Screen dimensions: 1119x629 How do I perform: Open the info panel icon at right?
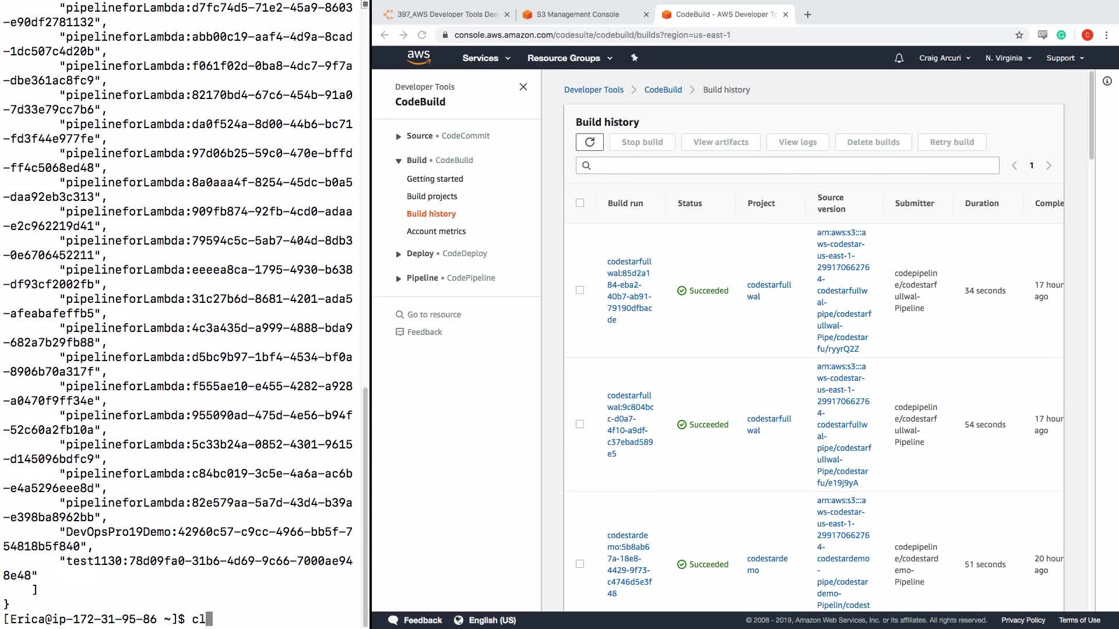(1107, 81)
